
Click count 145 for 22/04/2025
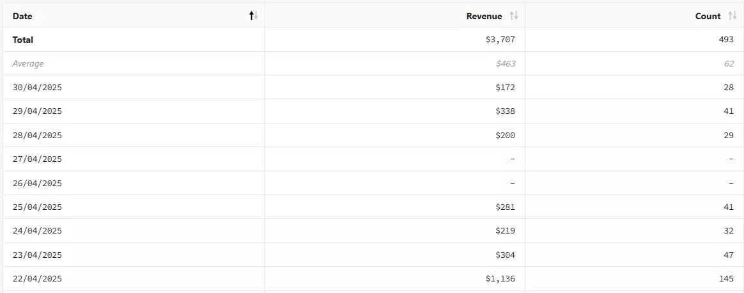(727, 279)
